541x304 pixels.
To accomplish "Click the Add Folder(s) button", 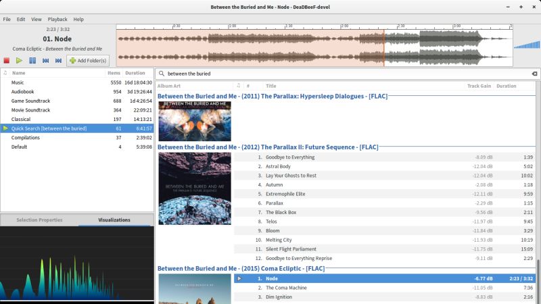I will pyautogui.click(x=88, y=61).
